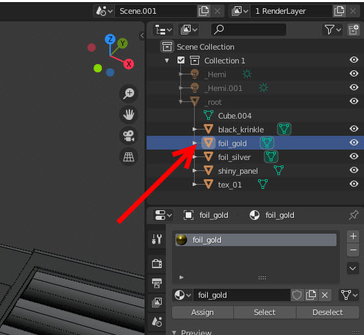Hide shiny_panel object
Viewport: 364px width, 335px height.
pyautogui.click(x=354, y=170)
